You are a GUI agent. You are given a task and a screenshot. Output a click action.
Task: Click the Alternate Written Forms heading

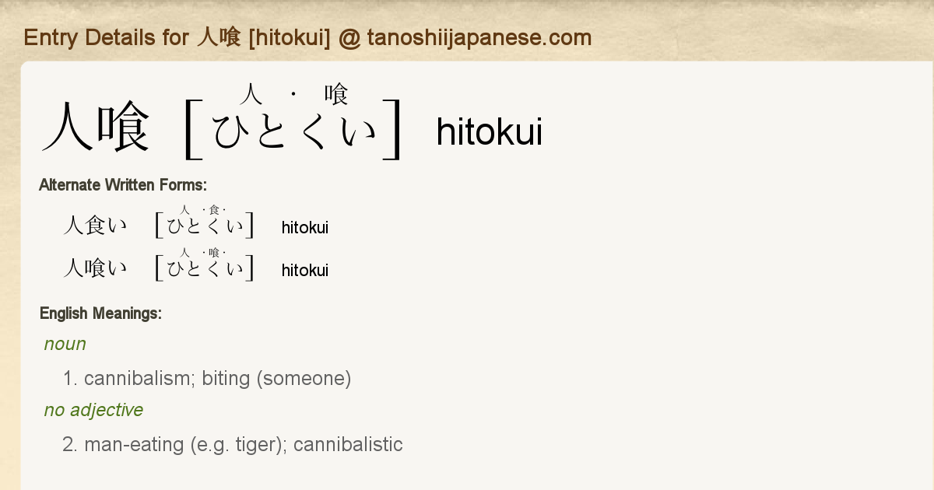click(x=123, y=185)
